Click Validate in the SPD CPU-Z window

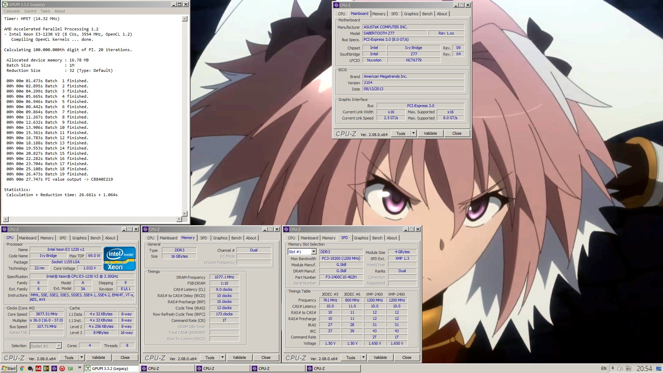(x=380, y=357)
